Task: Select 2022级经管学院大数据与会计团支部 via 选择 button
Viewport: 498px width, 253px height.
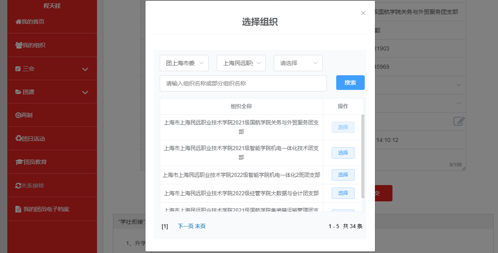Action: pyautogui.click(x=343, y=193)
